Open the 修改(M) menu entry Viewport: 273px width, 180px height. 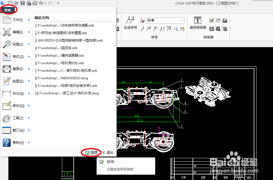[x=16, y=106]
